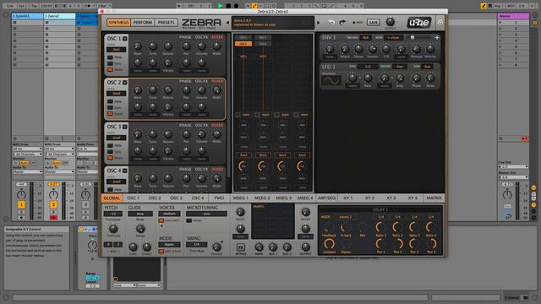Start playback in Ableton transport
This screenshot has width=541, height=304.
coord(220,6)
